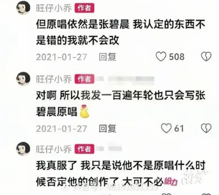
Task: Reply to the second comment
Action: point(107,128)
